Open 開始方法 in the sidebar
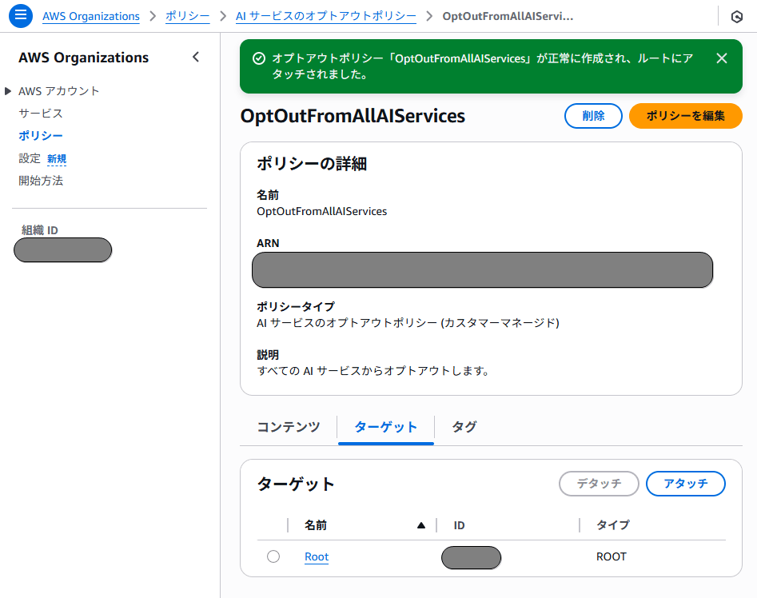Screen dimensions: 757x598 pos(41,181)
